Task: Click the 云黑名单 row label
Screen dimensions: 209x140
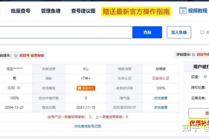Action: click(199, 98)
